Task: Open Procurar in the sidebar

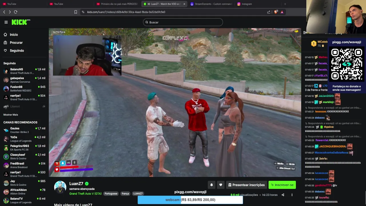Action: (16, 43)
